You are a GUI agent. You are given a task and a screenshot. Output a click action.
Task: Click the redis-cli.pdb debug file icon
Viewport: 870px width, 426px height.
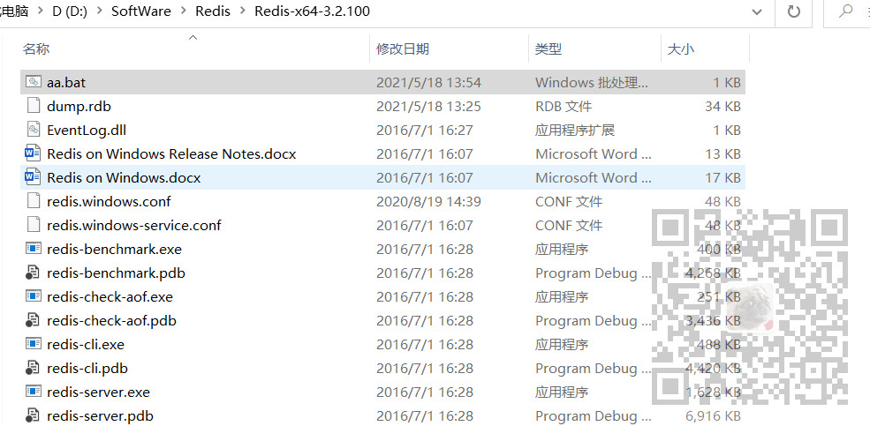coord(34,368)
